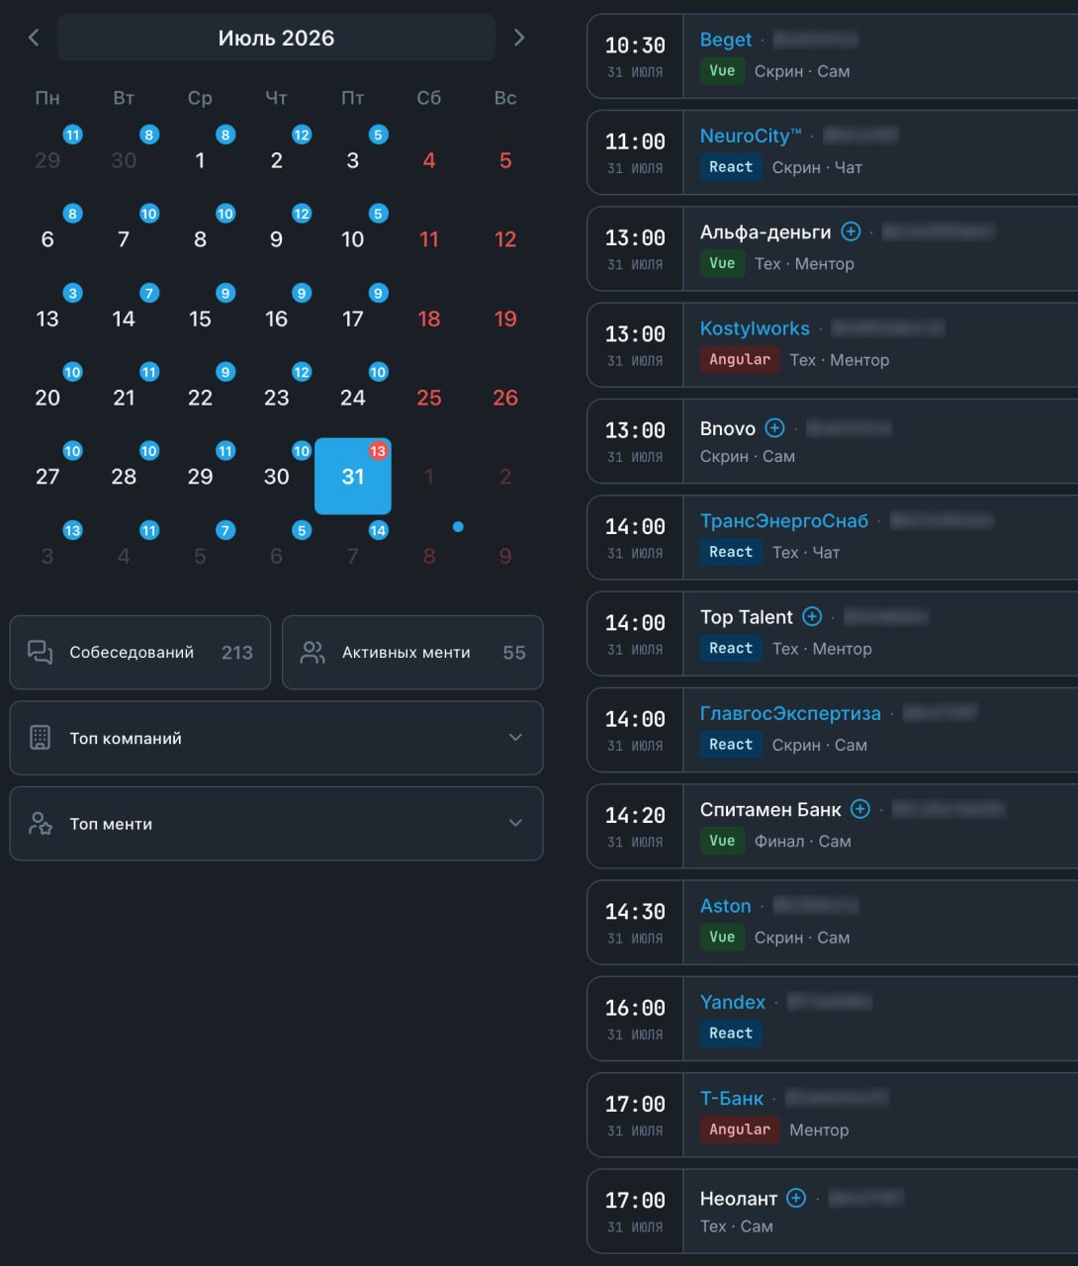Select July 13 in calendar
This screenshot has width=1078, height=1266.
[x=47, y=318]
